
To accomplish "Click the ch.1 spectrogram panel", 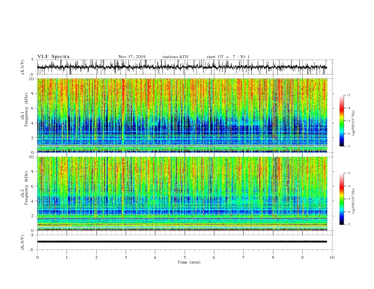I will coord(182,115).
